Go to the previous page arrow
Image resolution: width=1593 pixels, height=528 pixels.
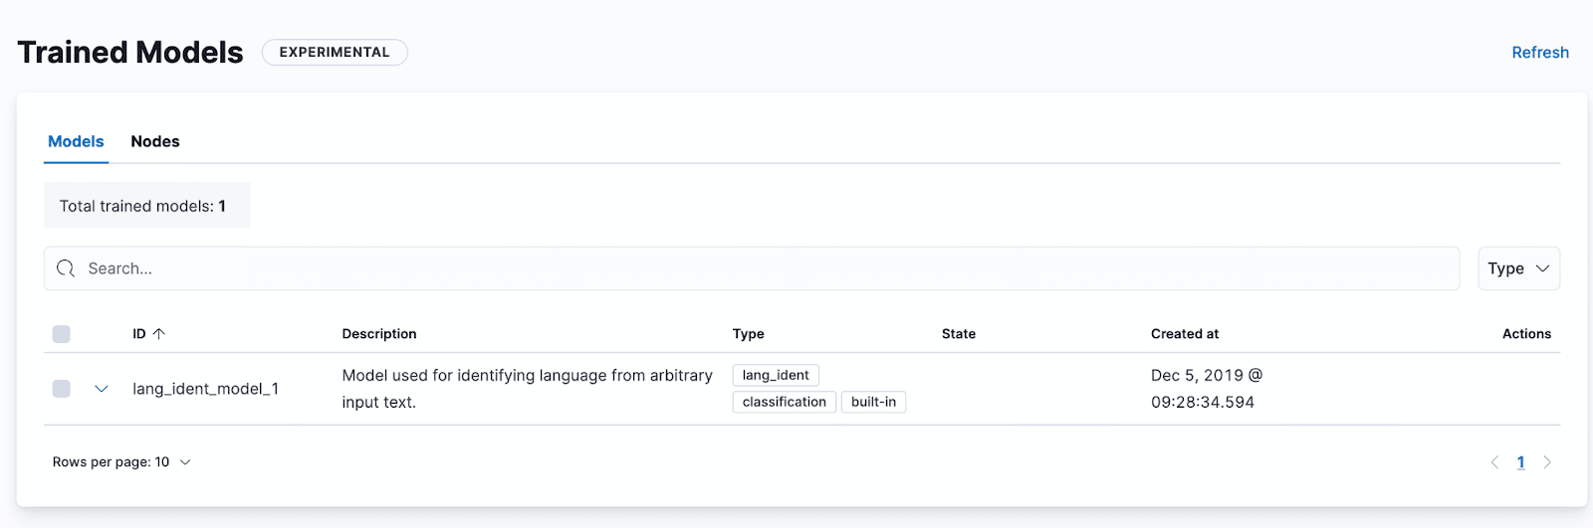point(1494,462)
